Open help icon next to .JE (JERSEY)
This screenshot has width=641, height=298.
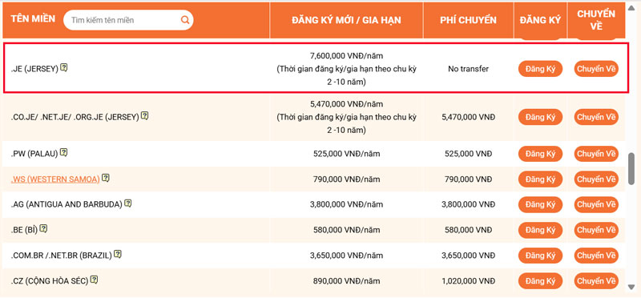pyautogui.click(x=64, y=67)
